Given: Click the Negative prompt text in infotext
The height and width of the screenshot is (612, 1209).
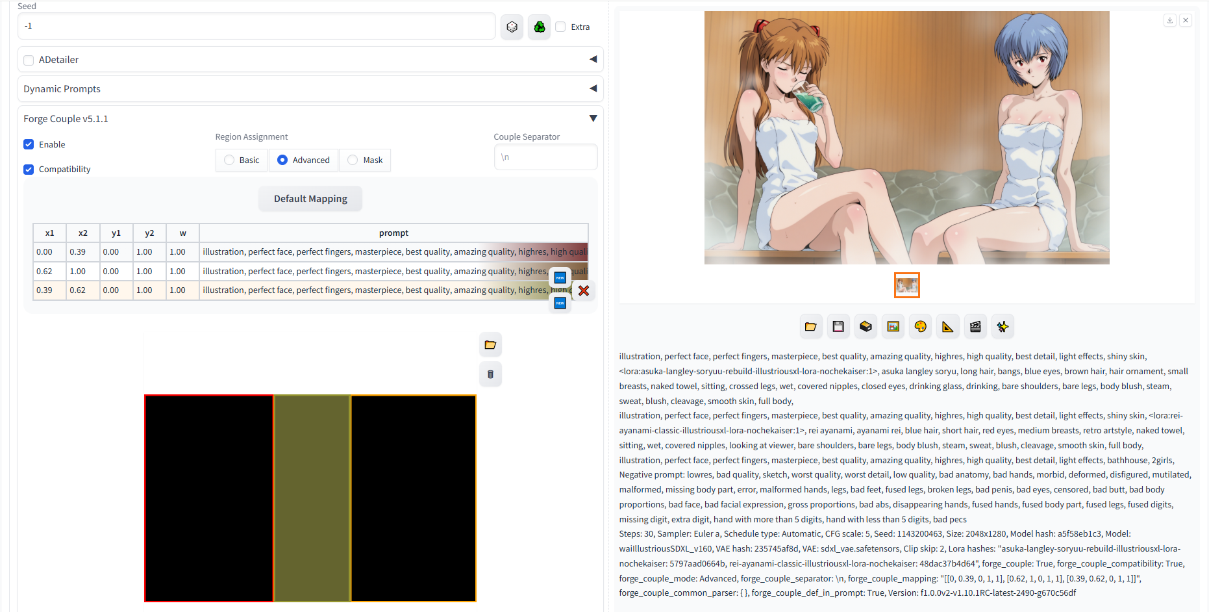Looking at the screenshot, I should coord(651,475).
